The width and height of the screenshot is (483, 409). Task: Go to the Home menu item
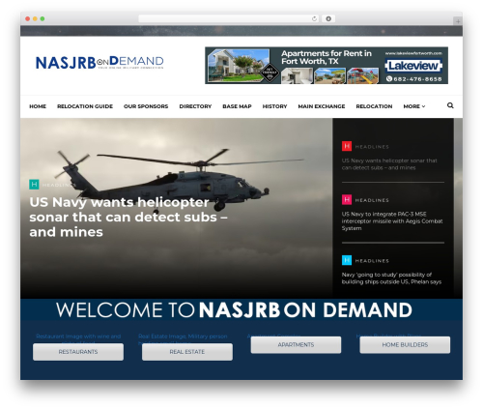coord(38,106)
